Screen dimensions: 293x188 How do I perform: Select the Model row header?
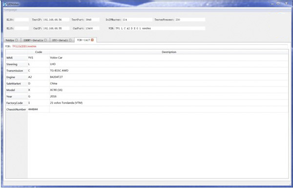17,90
